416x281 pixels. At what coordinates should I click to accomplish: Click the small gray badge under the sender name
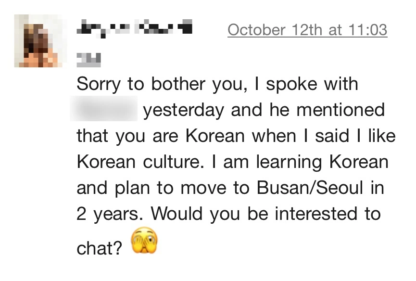pos(88,60)
